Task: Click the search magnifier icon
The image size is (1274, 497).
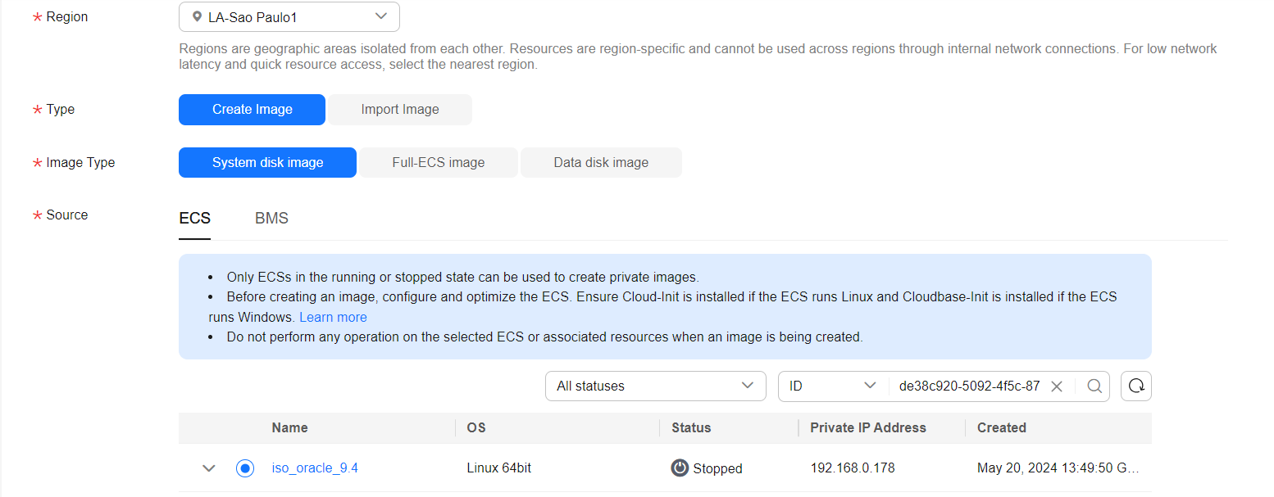Action: [x=1094, y=386]
